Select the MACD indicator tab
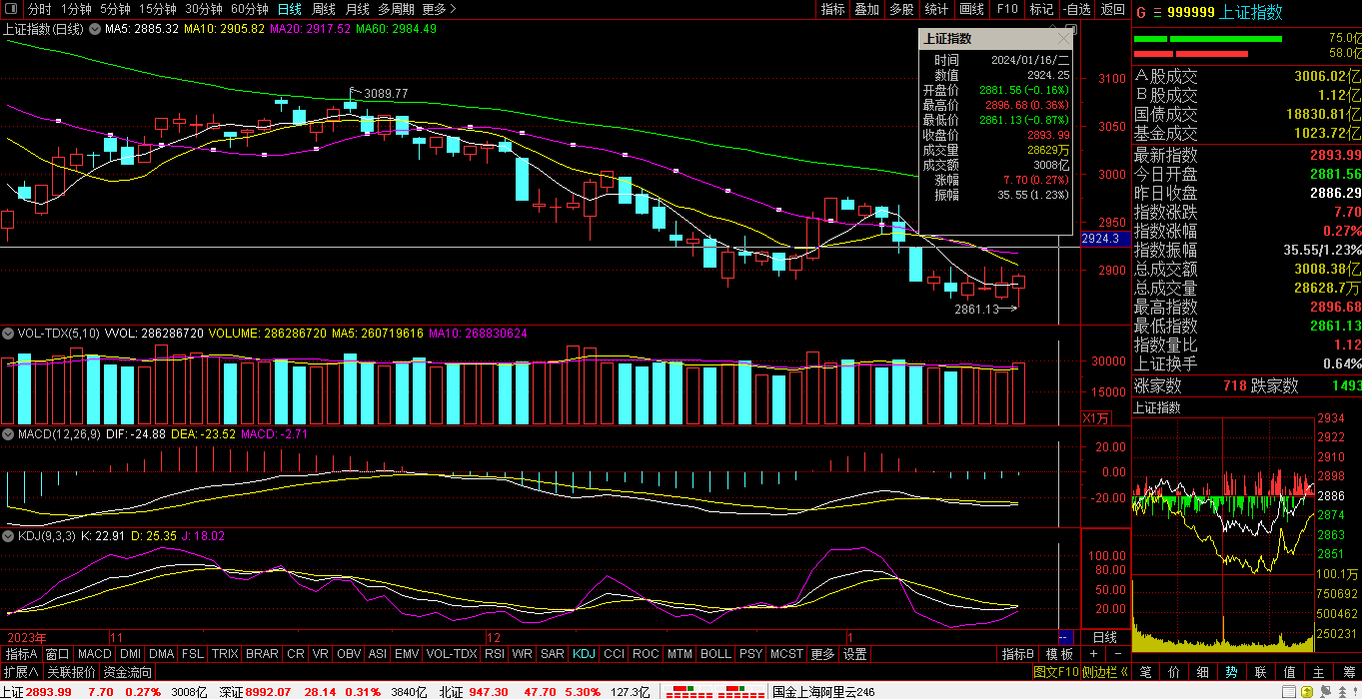Image resolution: width=1362 pixels, height=699 pixels. tap(94, 654)
